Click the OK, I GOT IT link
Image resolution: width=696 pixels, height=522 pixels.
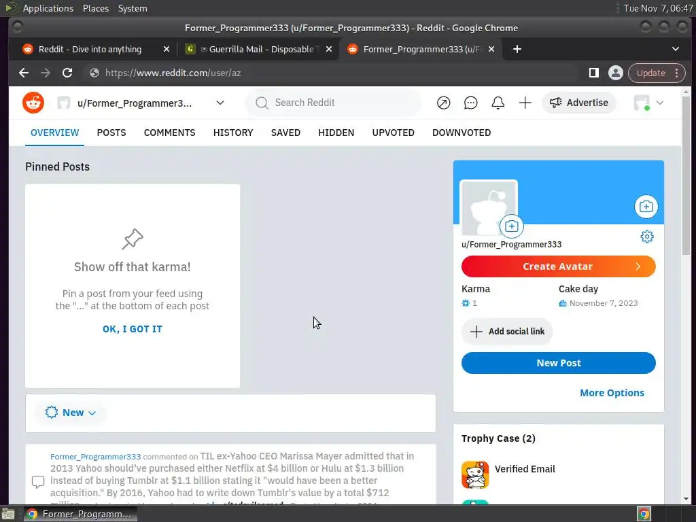tap(133, 330)
